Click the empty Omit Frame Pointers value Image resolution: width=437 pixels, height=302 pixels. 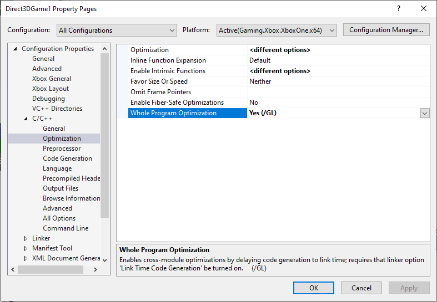tap(338, 92)
